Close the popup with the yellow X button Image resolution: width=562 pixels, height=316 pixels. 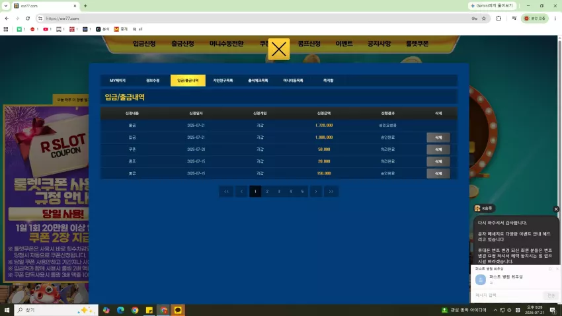pos(278,49)
